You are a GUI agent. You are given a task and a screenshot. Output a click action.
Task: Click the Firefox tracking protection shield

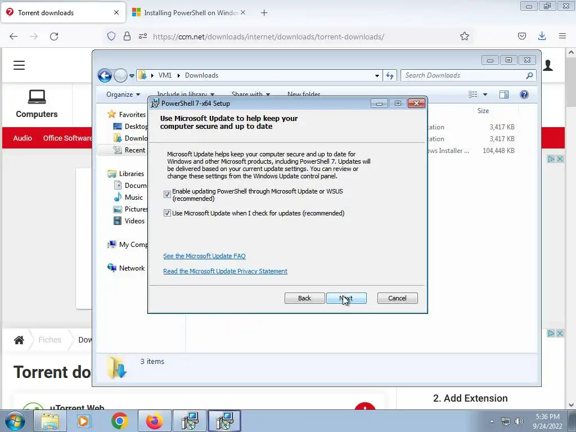111,37
